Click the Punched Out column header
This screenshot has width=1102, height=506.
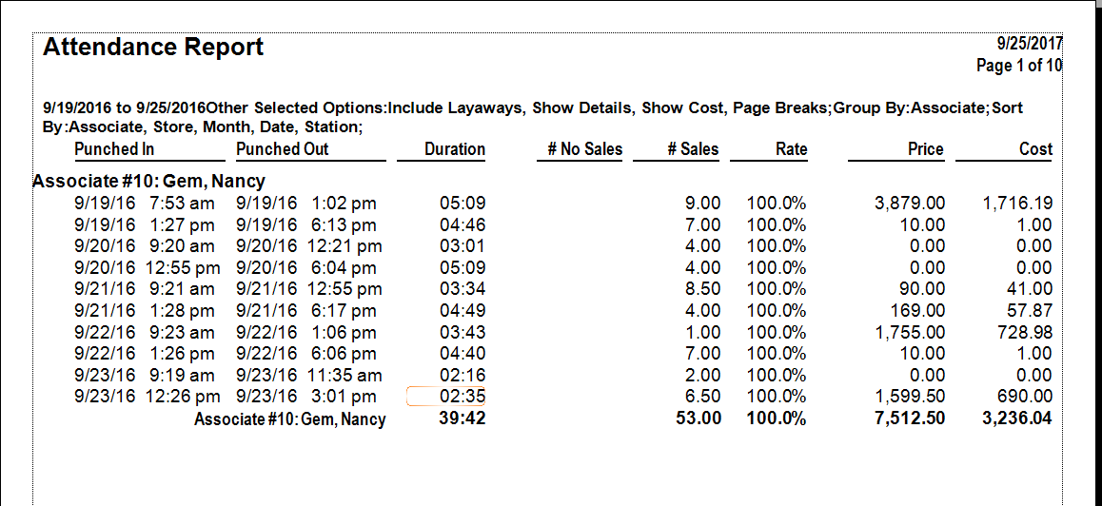[282, 149]
